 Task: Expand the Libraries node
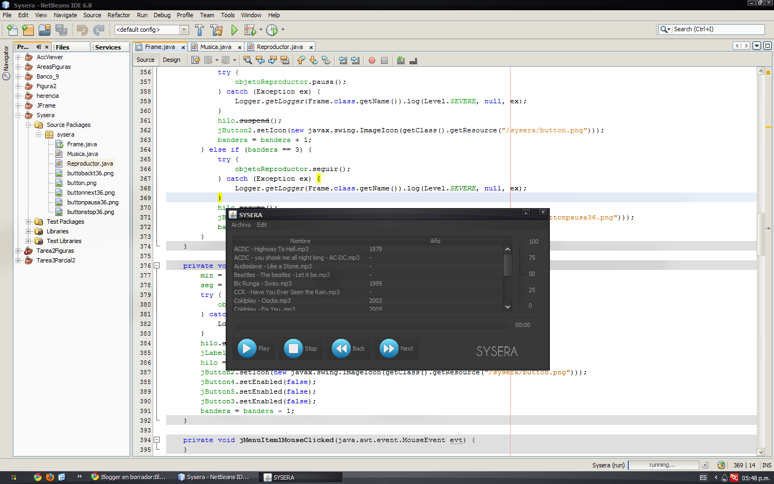click(28, 231)
